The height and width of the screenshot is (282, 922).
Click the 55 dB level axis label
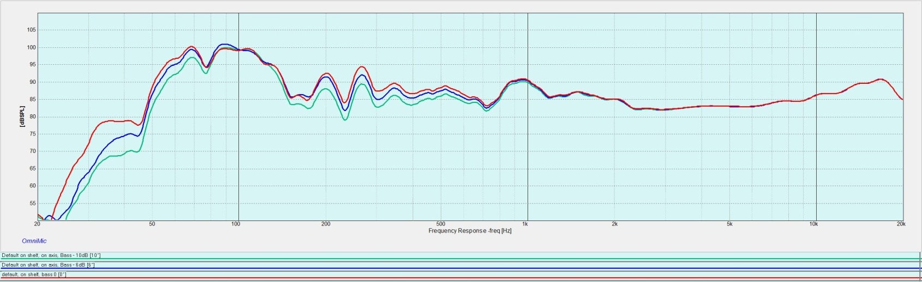click(32, 203)
